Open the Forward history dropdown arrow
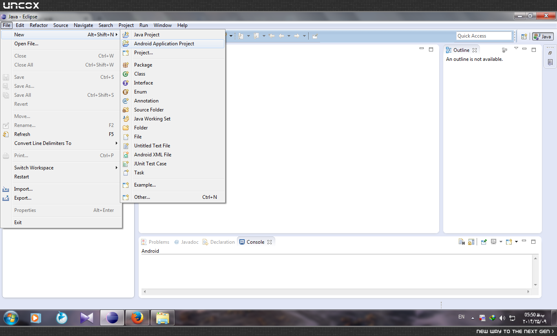The height and width of the screenshot is (336, 557). click(304, 36)
